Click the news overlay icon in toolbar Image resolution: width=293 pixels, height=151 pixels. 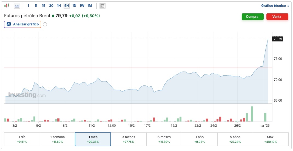click(103, 6)
